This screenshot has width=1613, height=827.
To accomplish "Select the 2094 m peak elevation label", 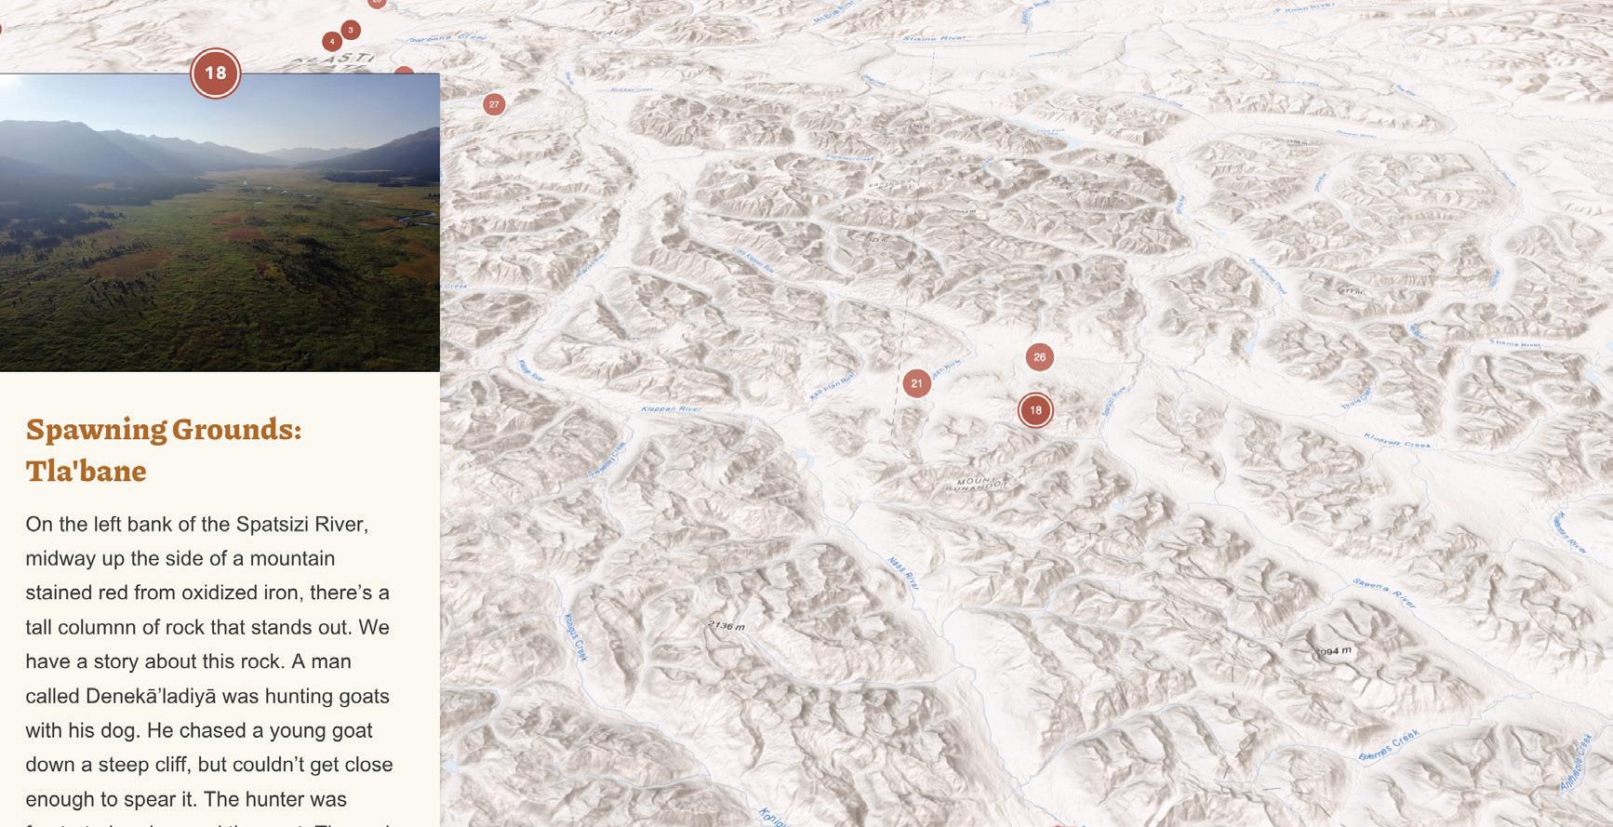I will (1333, 650).
